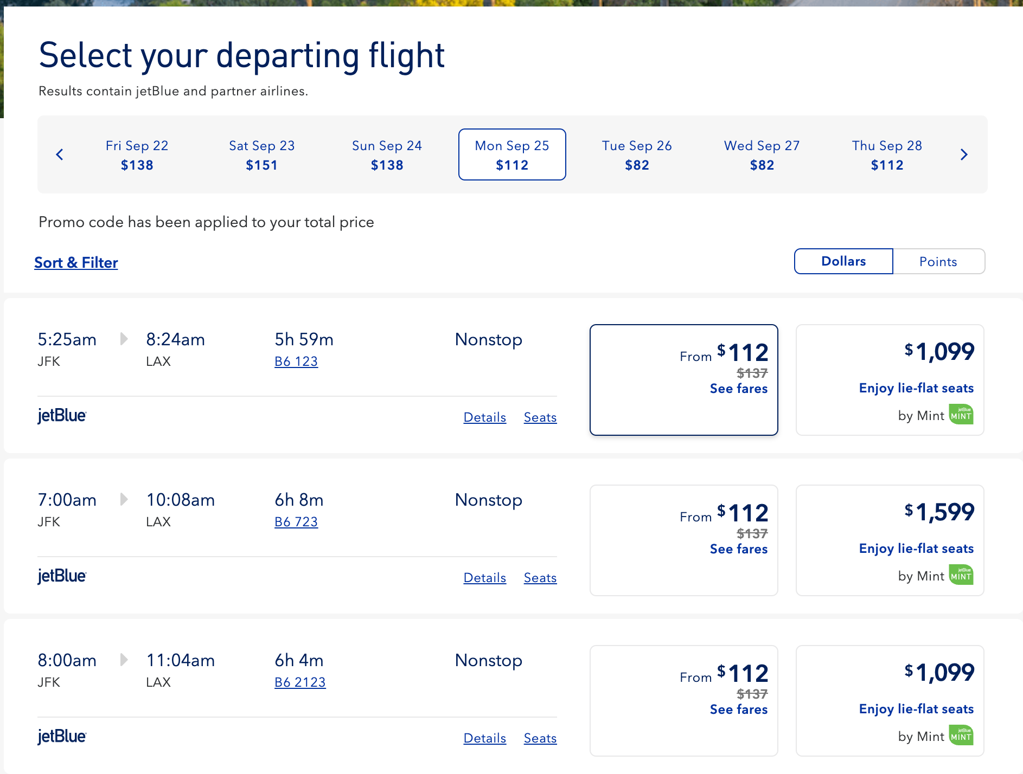The height and width of the screenshot is (774, 1023).
Task: Click the left chevron to view earlier dates
Action: tap(60, 154)
